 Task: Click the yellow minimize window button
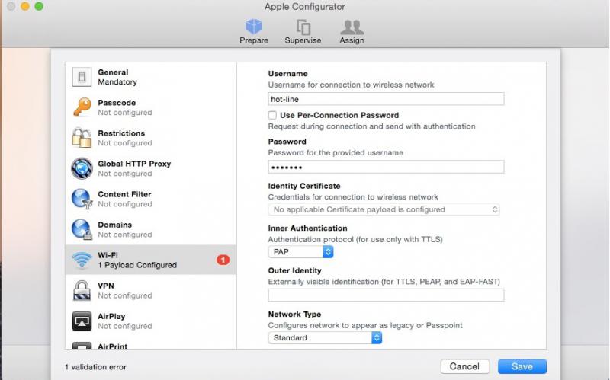pos(25,6)
